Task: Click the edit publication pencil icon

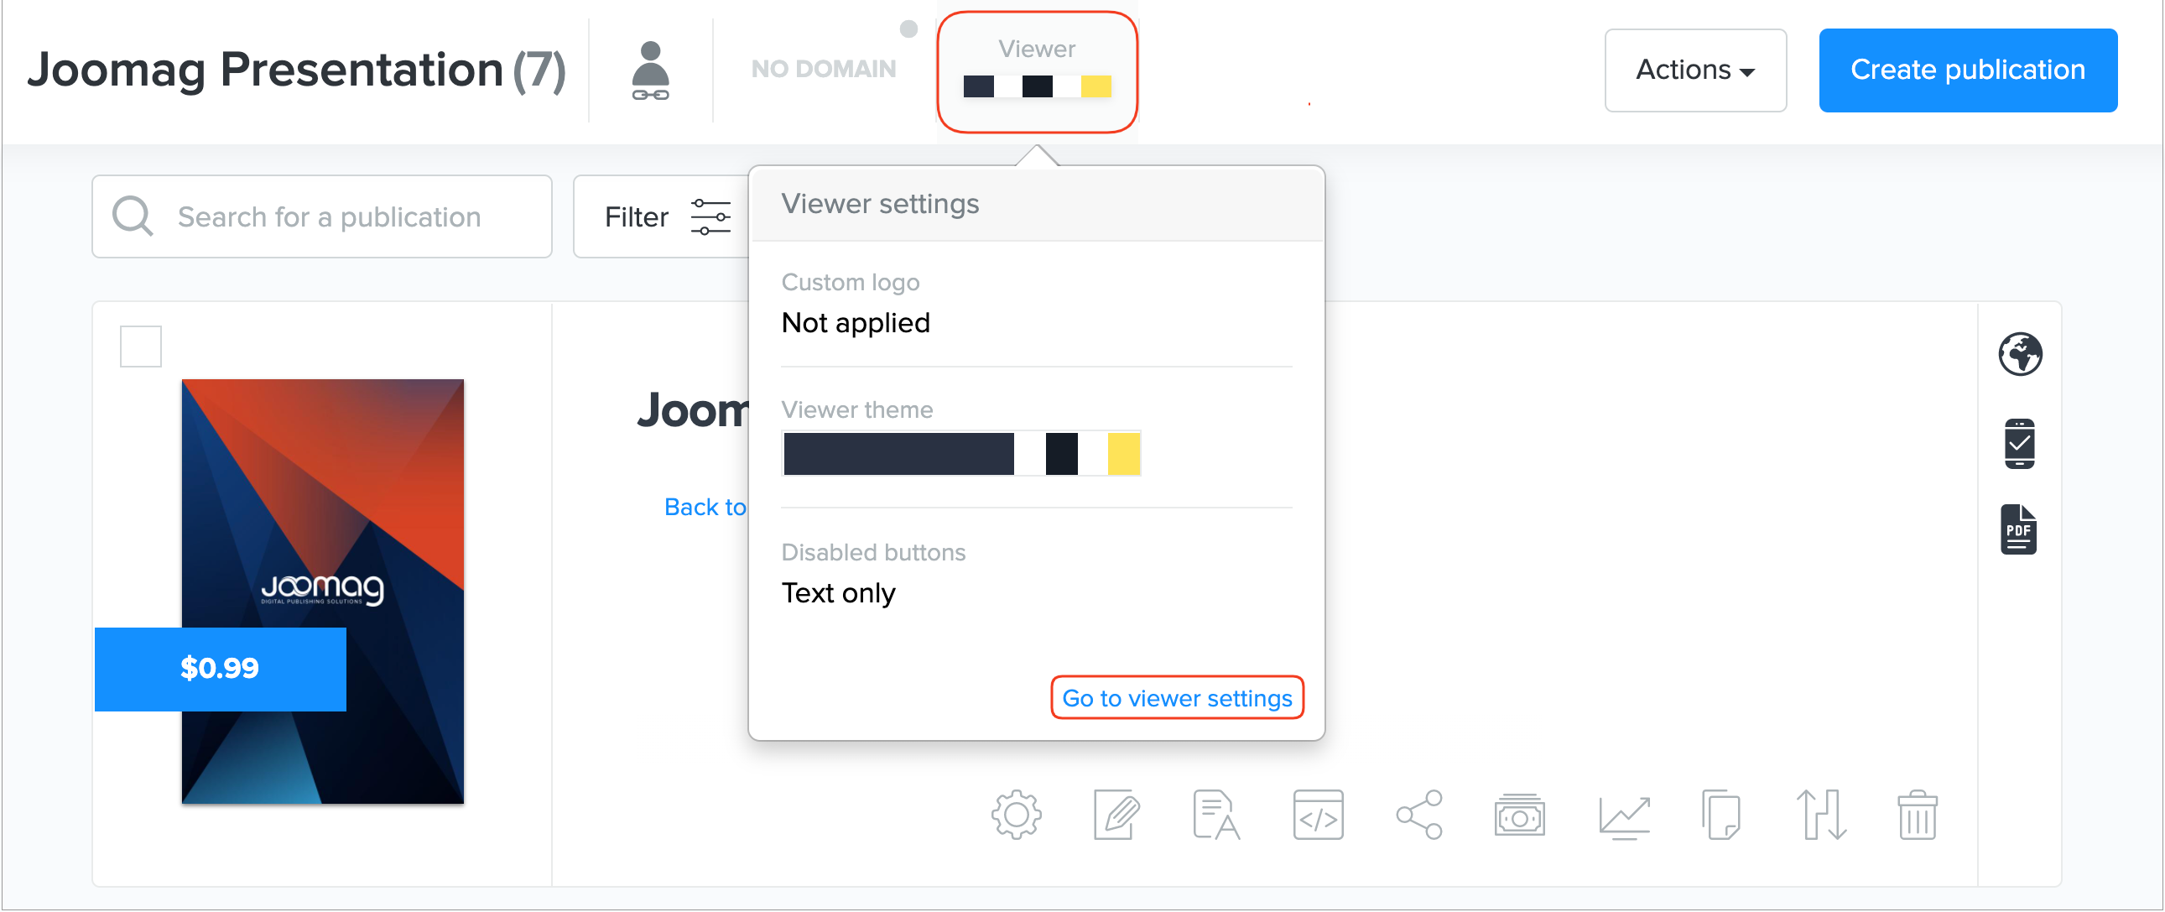Action: click(1116, 814)
